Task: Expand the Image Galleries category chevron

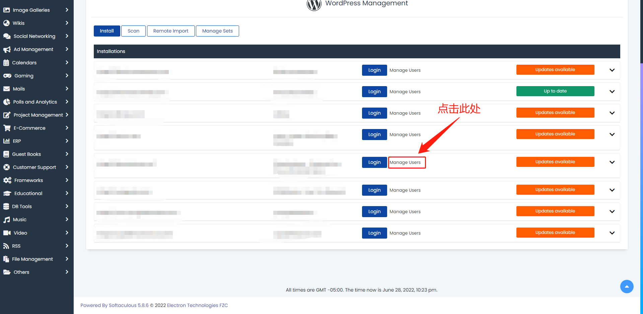Action: [x=67, y=10]
